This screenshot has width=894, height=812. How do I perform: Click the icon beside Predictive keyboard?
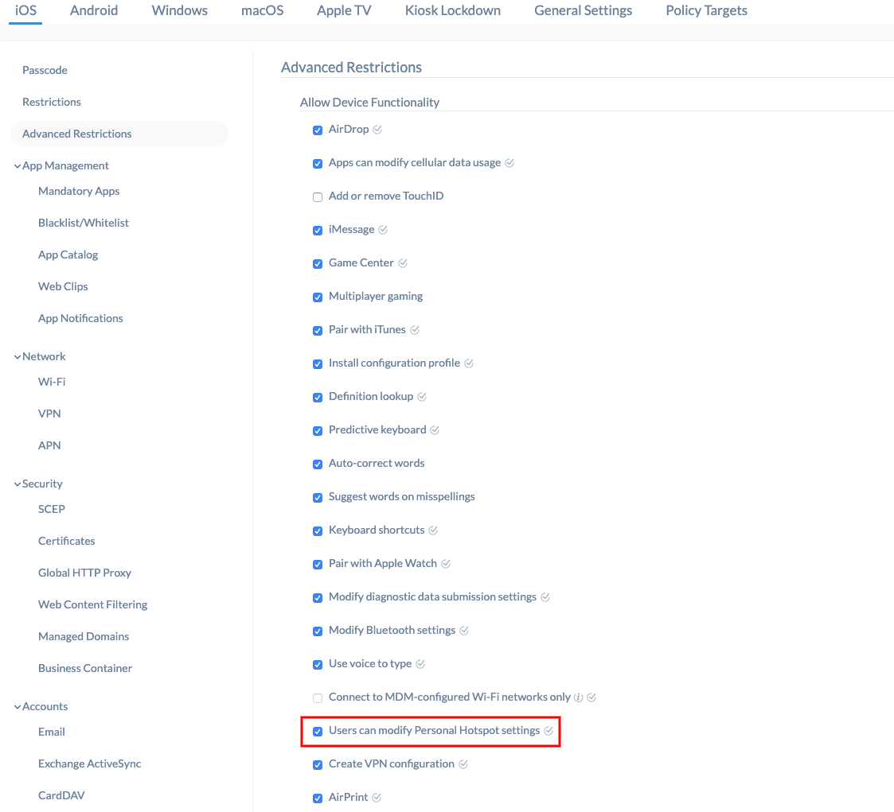pyautogui.click(x=435, y=430)
